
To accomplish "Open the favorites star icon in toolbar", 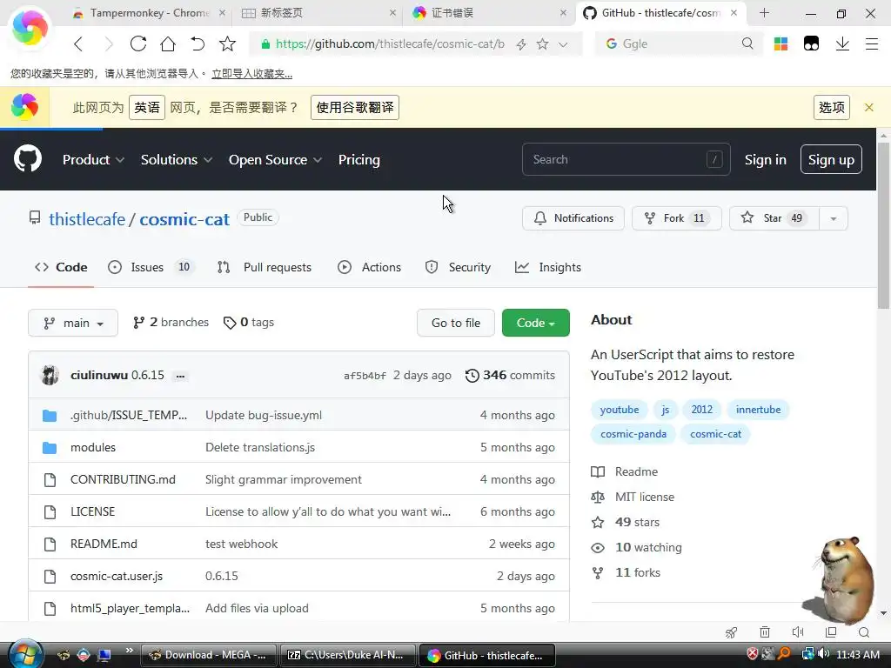I will (227, 43).
